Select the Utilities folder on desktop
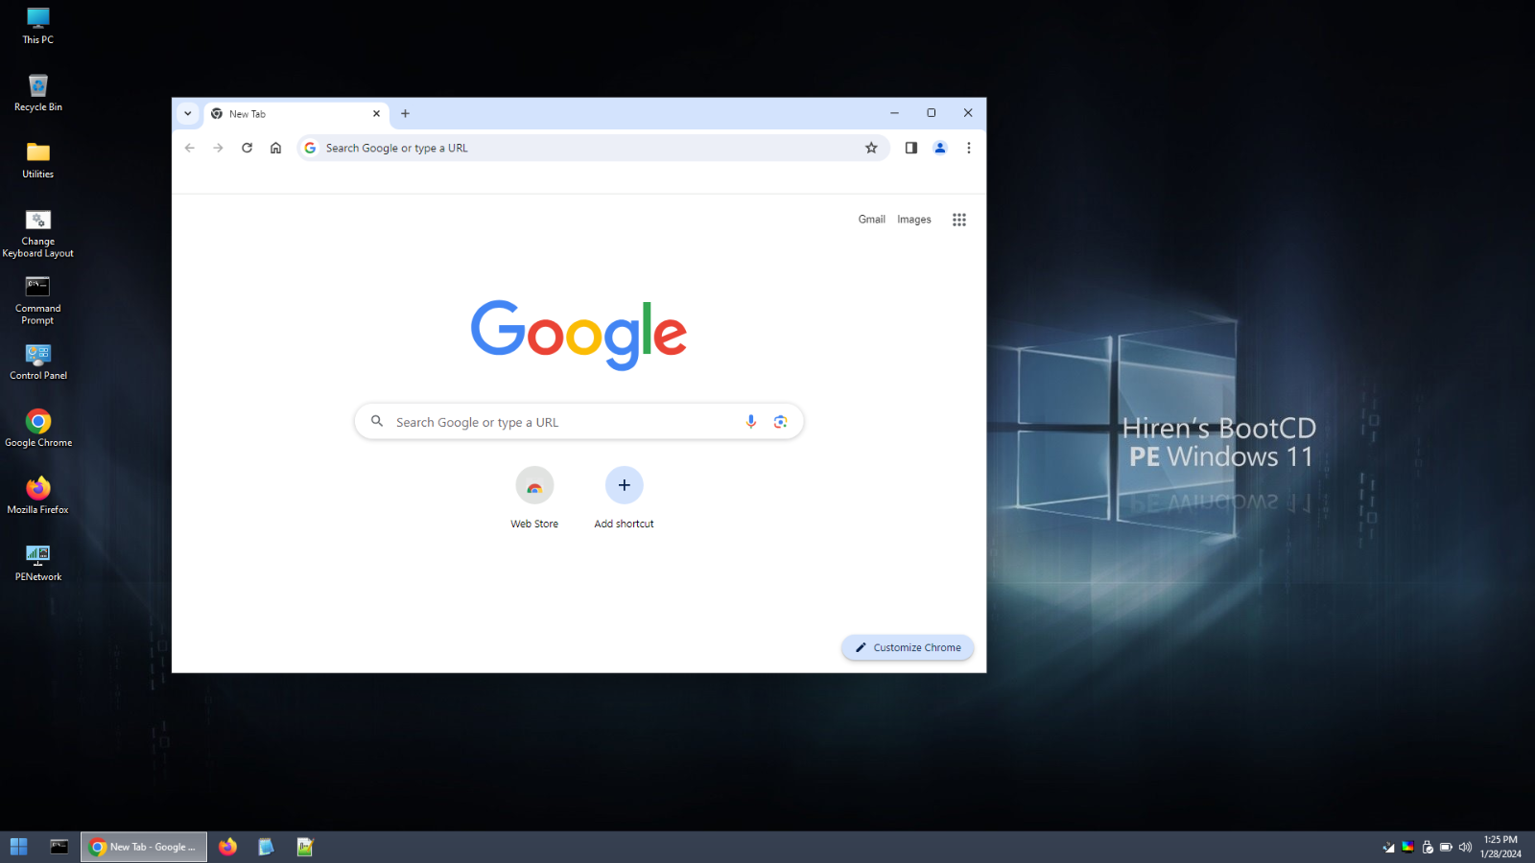 [x=38, y=160]
